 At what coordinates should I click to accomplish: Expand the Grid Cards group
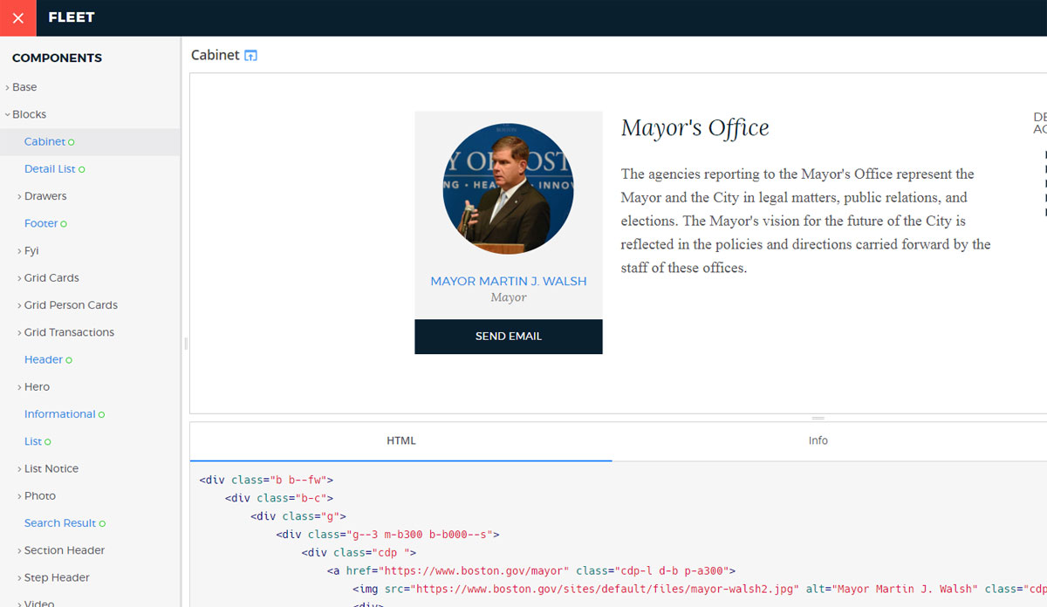[x=51, y=278]
